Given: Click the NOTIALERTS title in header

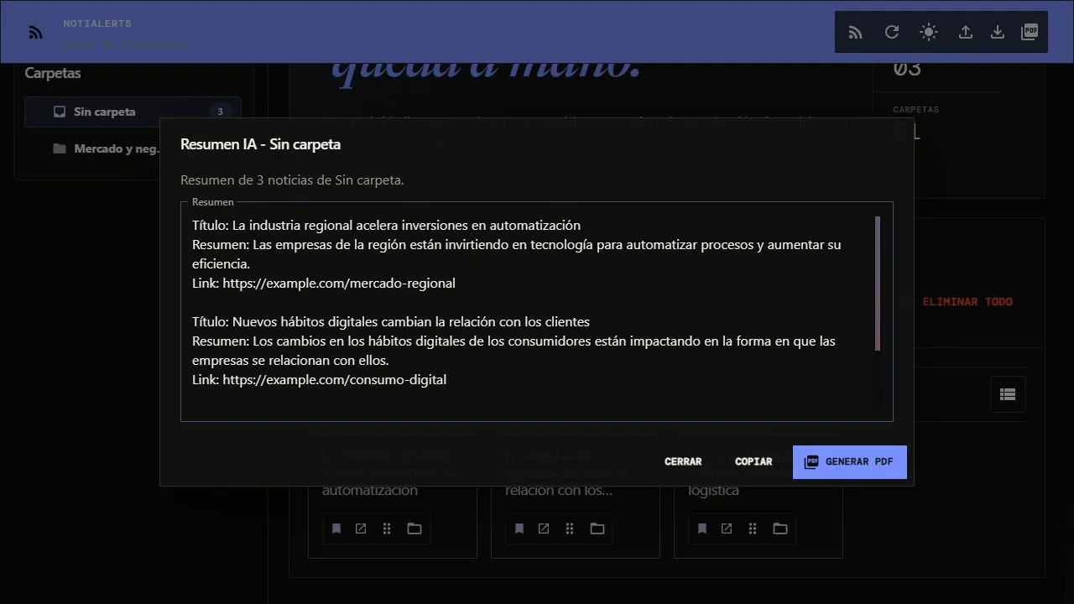Looking at the screenshot, I should coord(97,23).
